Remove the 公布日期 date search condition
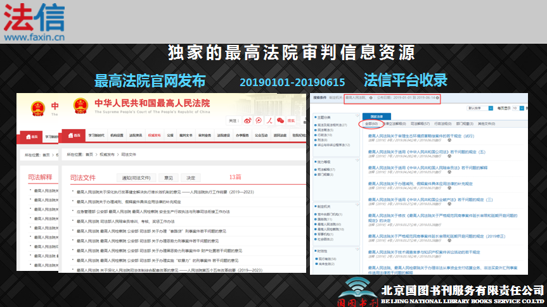The height and width of the screenshot is (307, 547). click(x=437, y=98)
